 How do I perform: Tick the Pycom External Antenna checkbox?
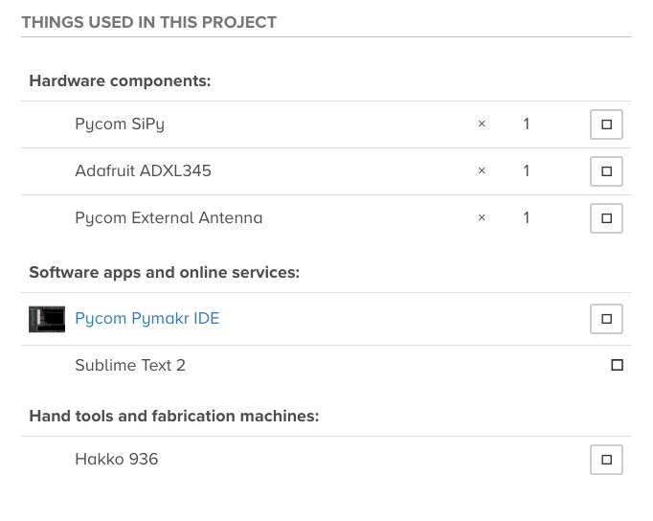(x=606, y=218)
